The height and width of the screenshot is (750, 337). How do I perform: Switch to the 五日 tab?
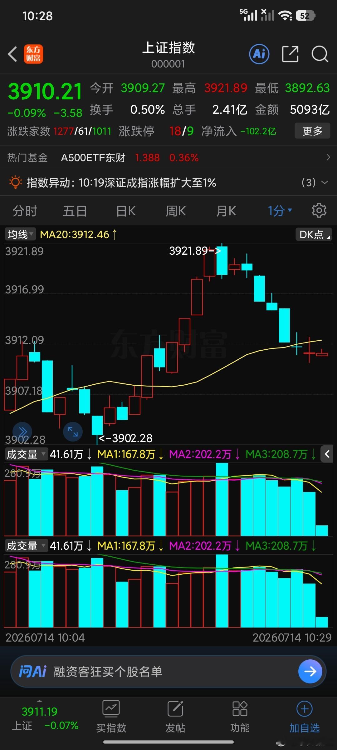tap(75, 211)
